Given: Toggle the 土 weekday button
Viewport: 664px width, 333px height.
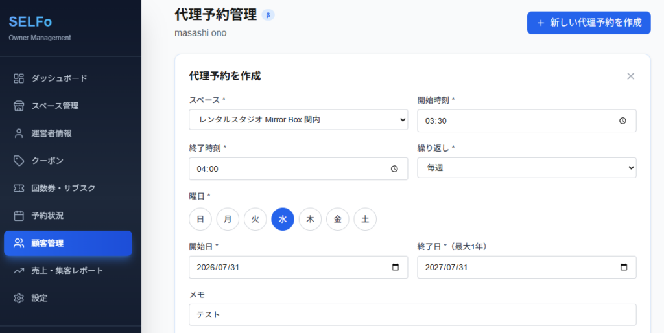Looking at the screenshot, I should pyautogui.click(x=365, y=219).
